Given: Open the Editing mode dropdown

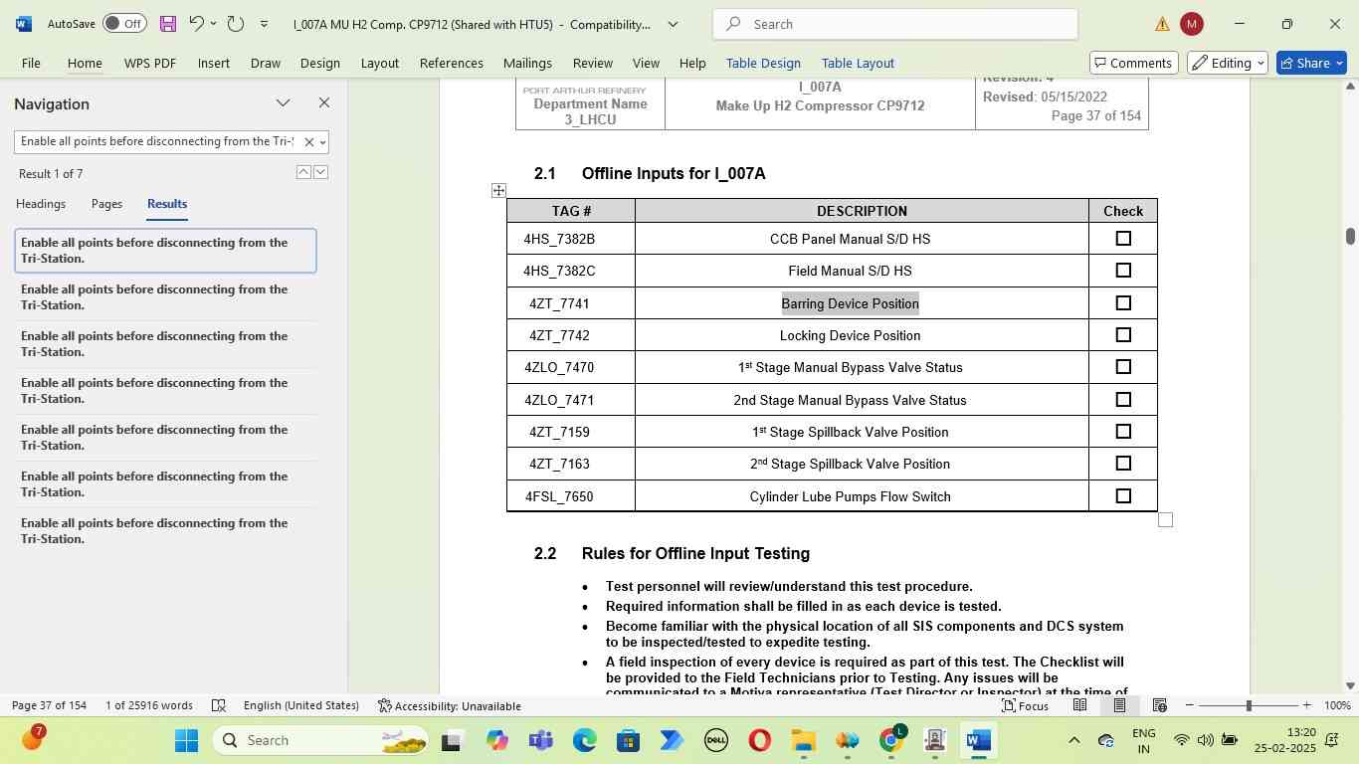Looking at the screenshot, I should (1228, 63).
